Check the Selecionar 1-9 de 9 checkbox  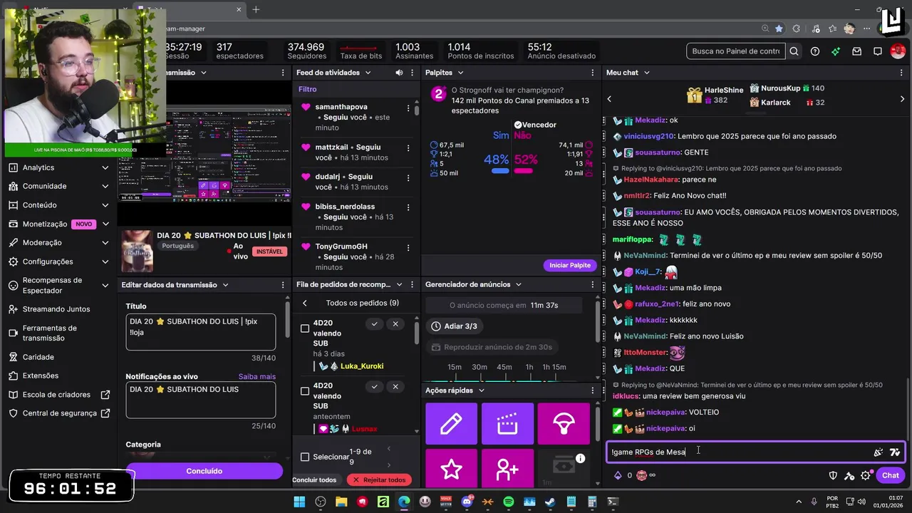point(305,457)
